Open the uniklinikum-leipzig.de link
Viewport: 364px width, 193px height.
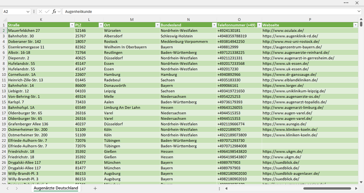(x=294, y=91)
